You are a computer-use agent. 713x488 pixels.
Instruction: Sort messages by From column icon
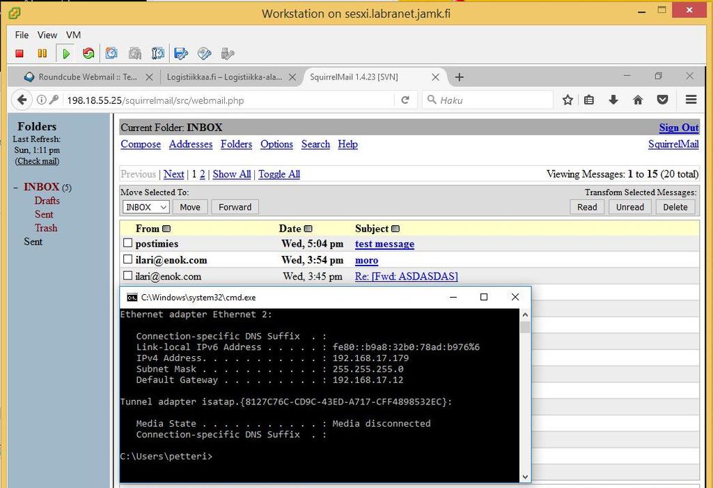pyautogui.click(x=166, y=229)
